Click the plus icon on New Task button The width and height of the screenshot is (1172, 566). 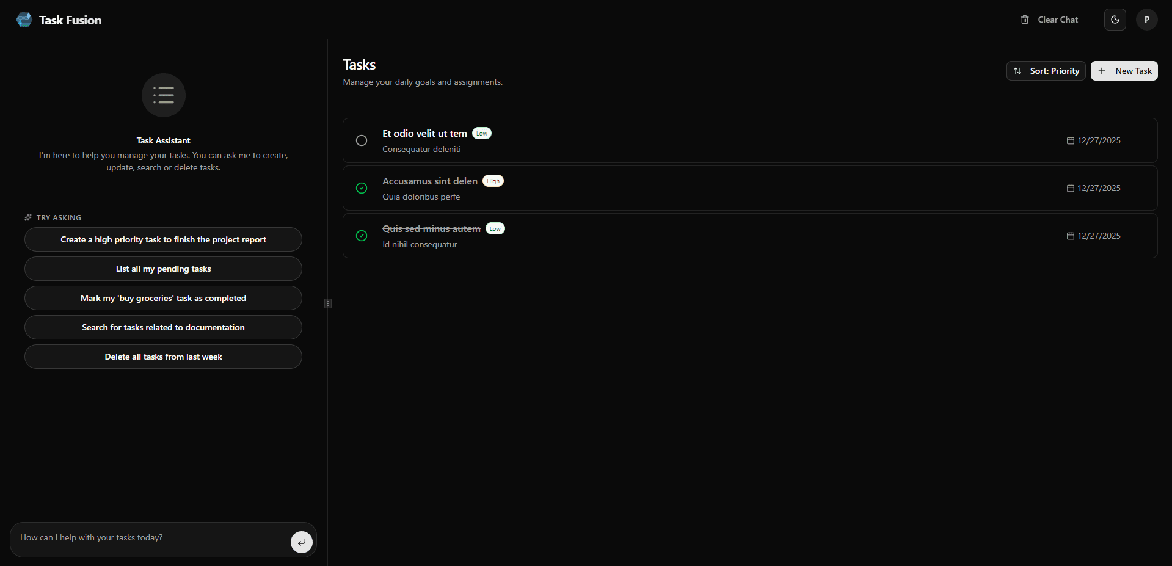click(x=1102, y=71)
